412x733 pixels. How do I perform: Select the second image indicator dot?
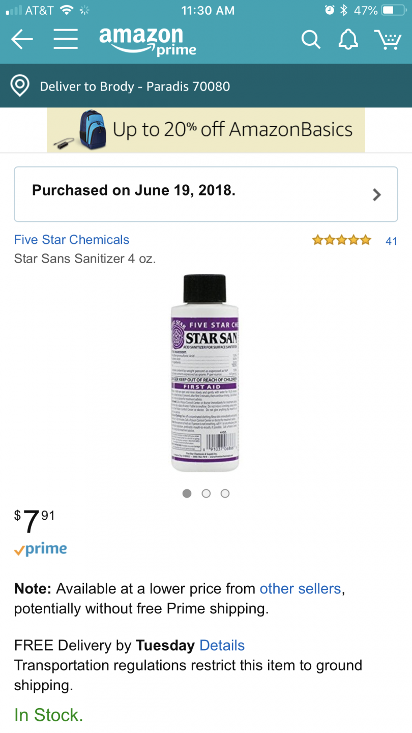(206, 493)
